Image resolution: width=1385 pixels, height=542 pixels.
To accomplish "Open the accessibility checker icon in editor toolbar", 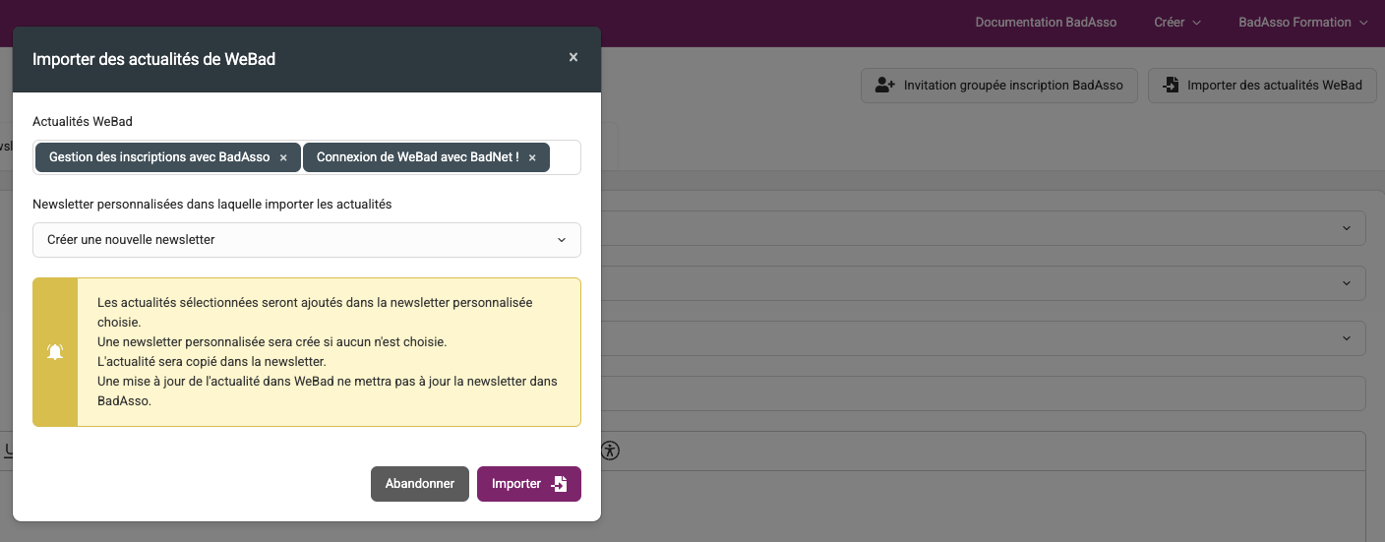I will pos(611,452).
